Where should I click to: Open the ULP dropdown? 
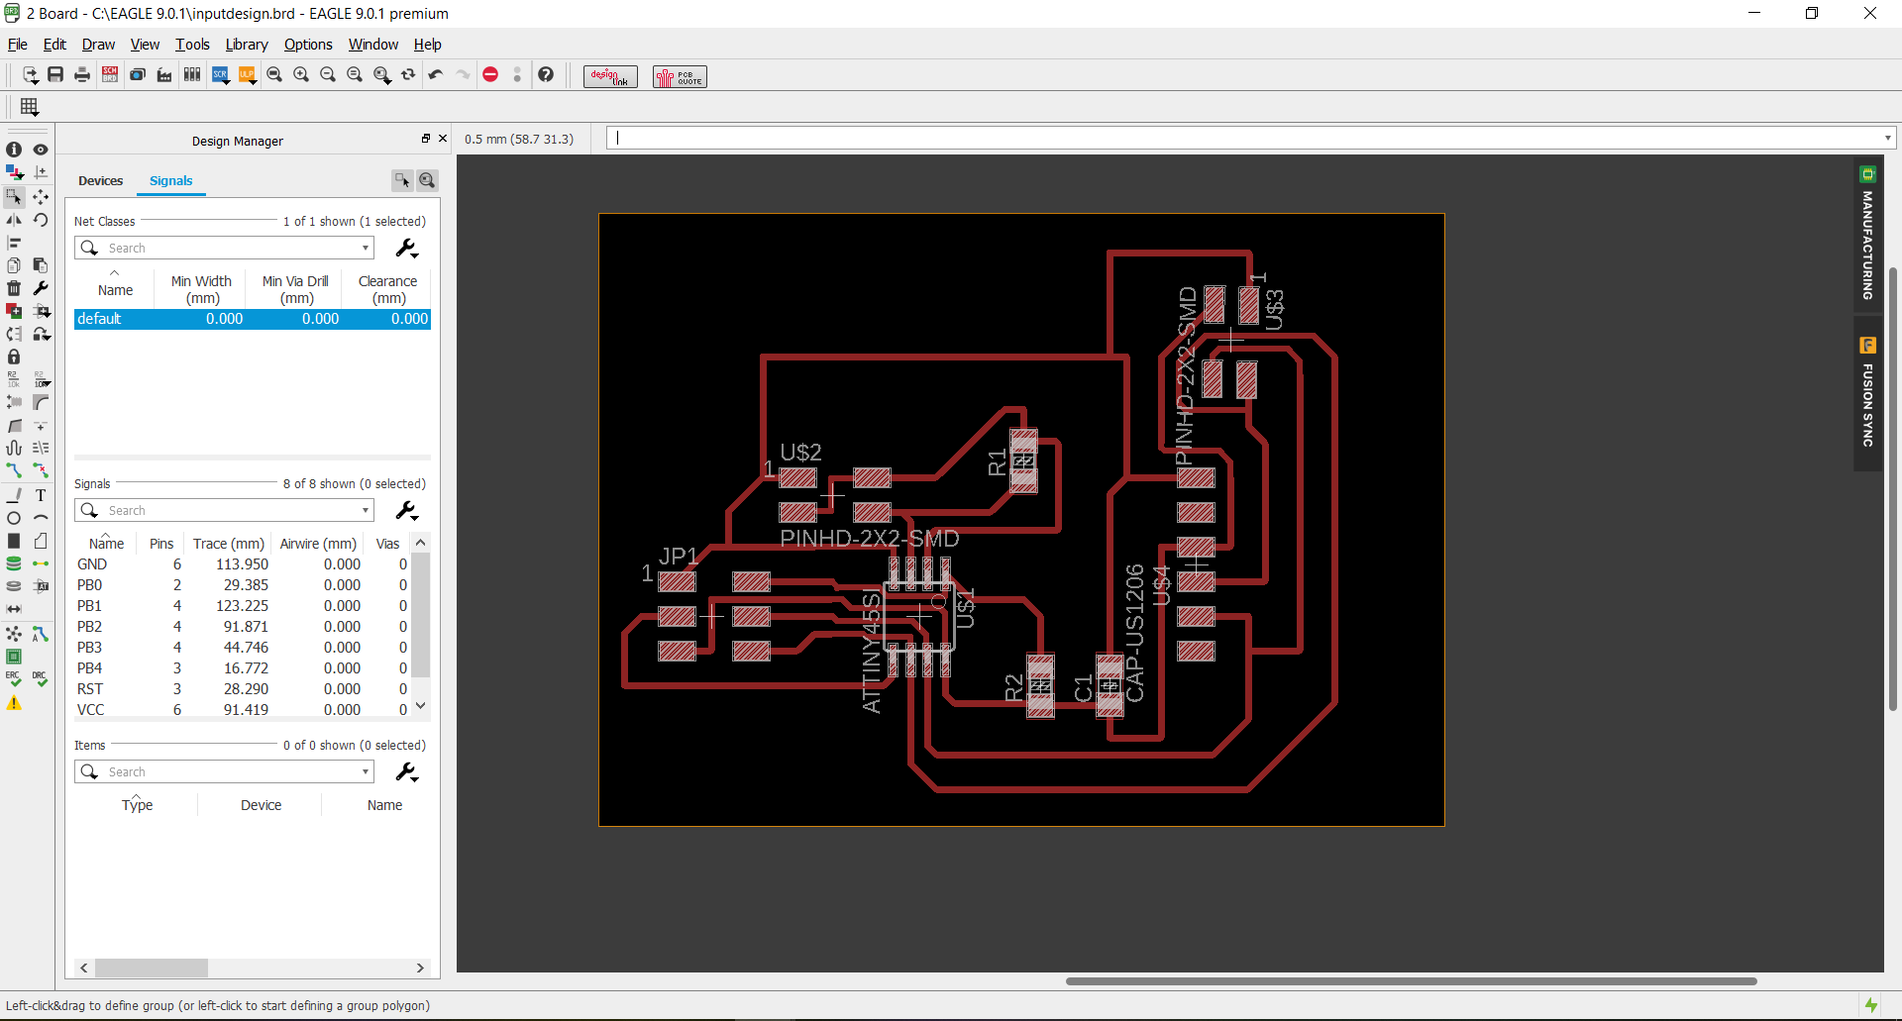(248, 75)
